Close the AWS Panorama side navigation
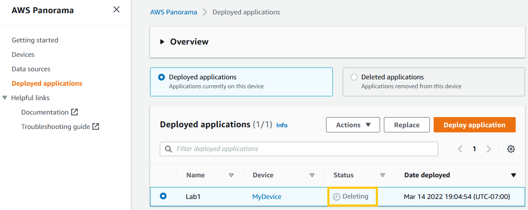This screenshot has height=210, width=528. click(116, 9)
